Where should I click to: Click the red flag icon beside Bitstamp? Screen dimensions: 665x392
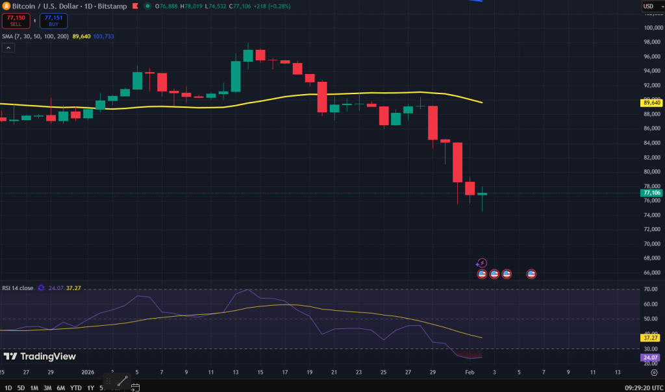[135, 6]
